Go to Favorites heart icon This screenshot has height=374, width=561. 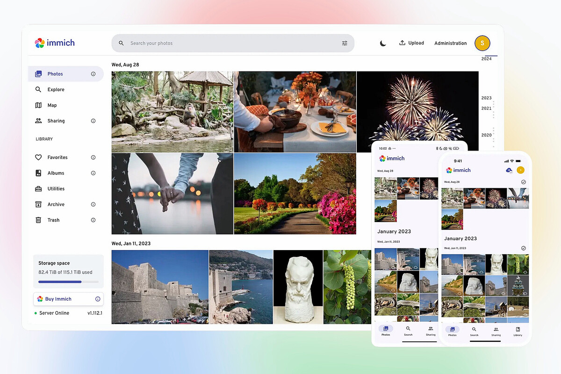point(38,158)
